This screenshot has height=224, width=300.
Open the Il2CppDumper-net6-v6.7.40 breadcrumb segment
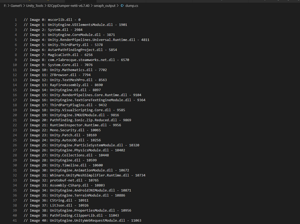[69, 6]
